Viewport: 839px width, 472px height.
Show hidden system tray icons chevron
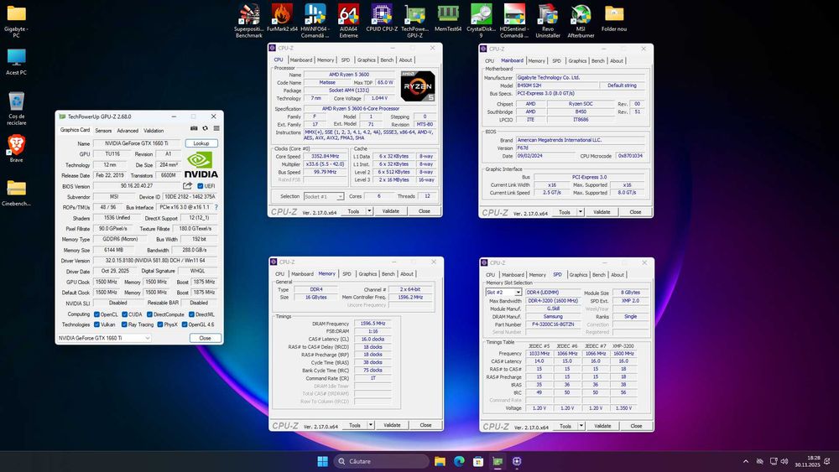tap(745, 461)
